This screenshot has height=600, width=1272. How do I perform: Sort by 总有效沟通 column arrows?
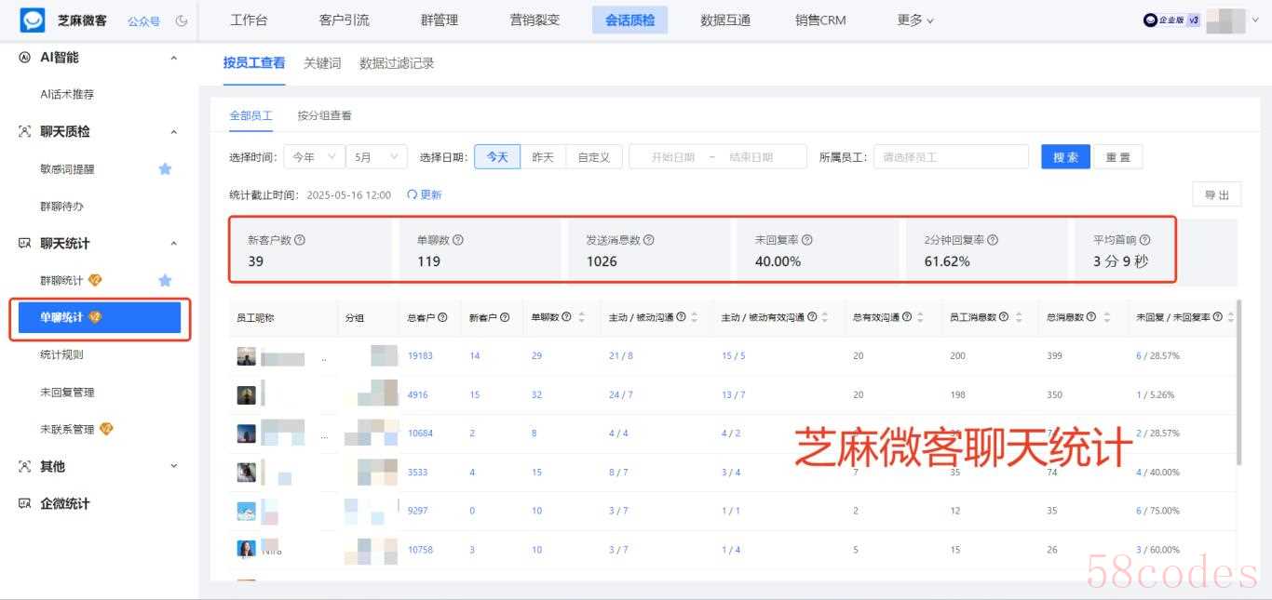click(x=920, y=317)
